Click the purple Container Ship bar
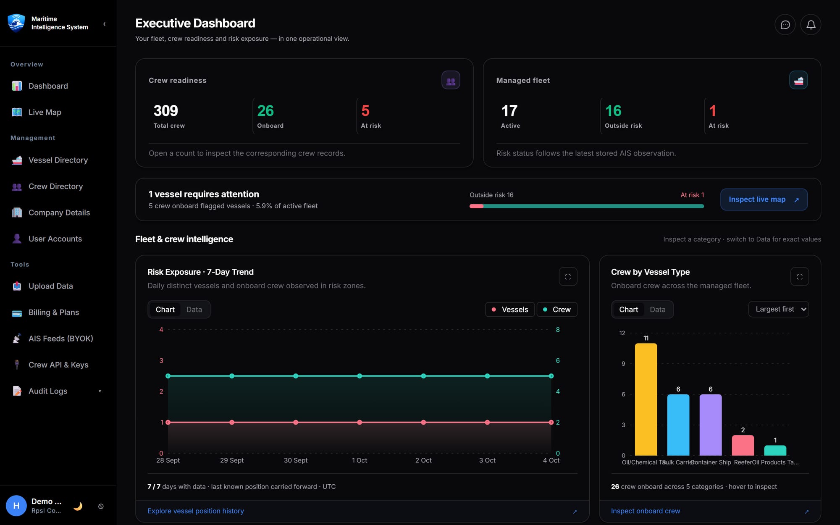 pos(711,425)
